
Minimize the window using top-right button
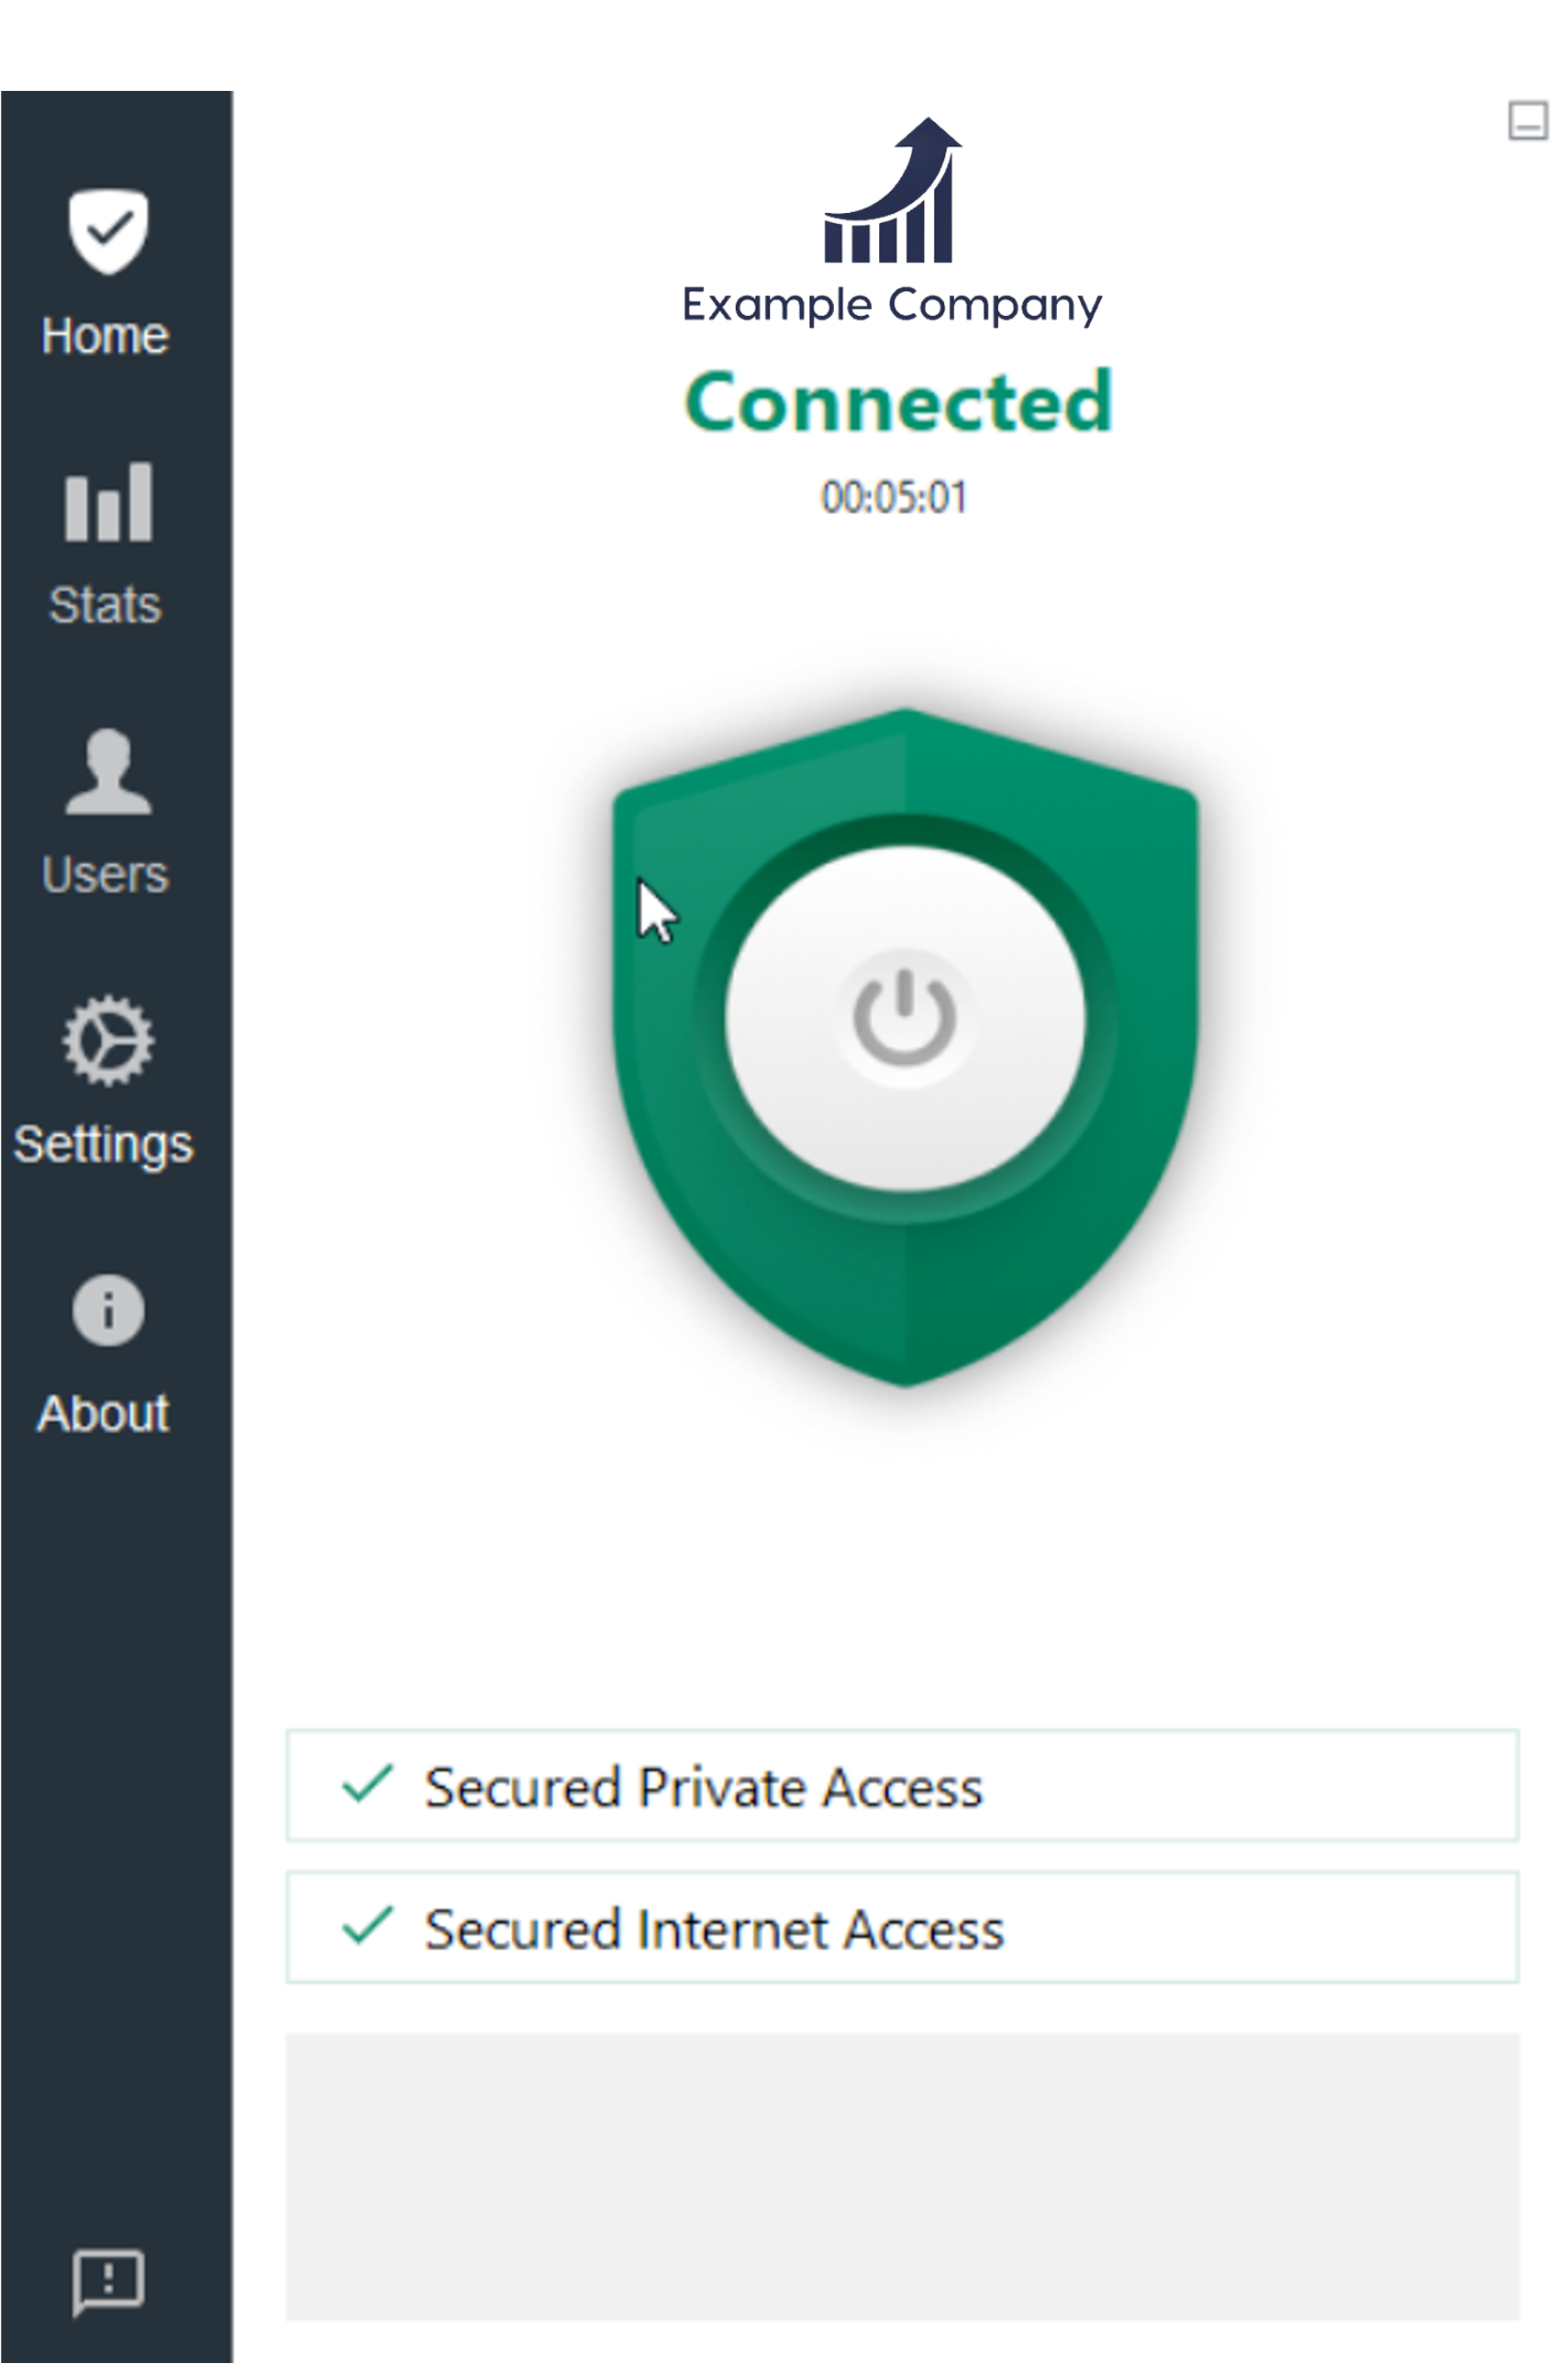point(1527,121)
